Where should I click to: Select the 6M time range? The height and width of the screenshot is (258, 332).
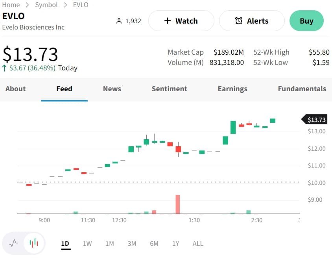154,243
